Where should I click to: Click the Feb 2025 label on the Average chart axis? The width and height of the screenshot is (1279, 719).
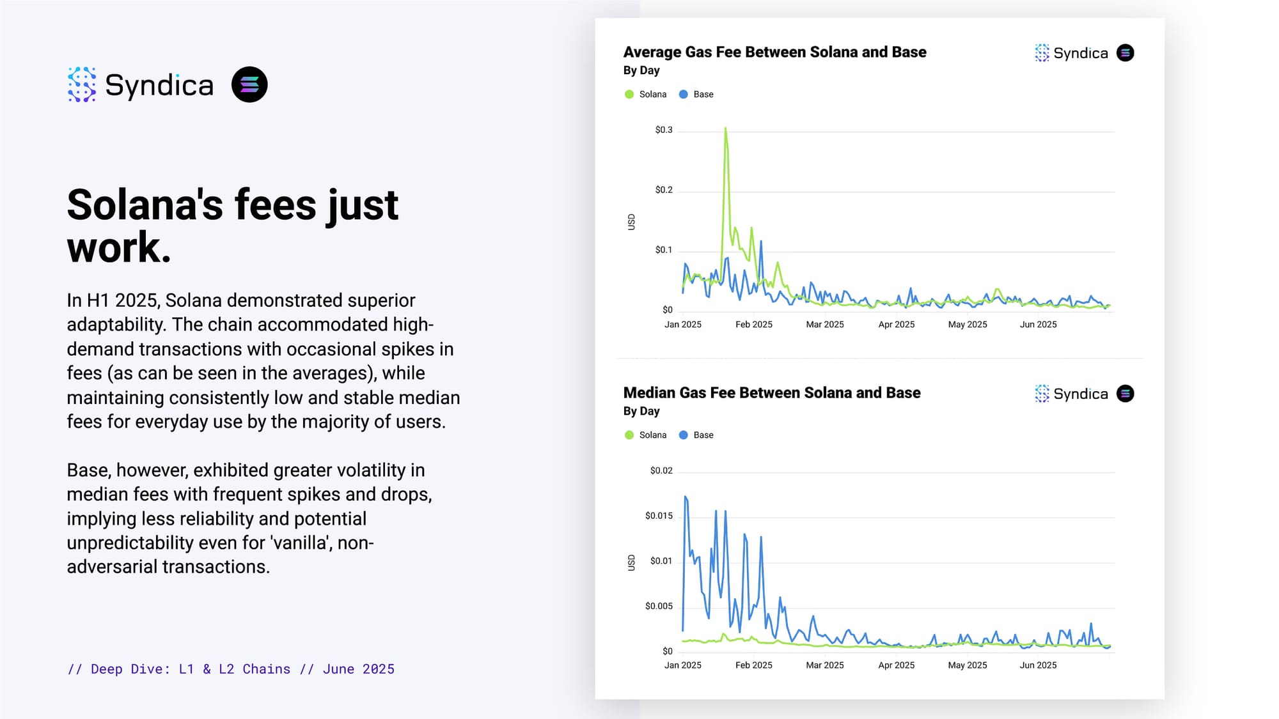(753, 325)
